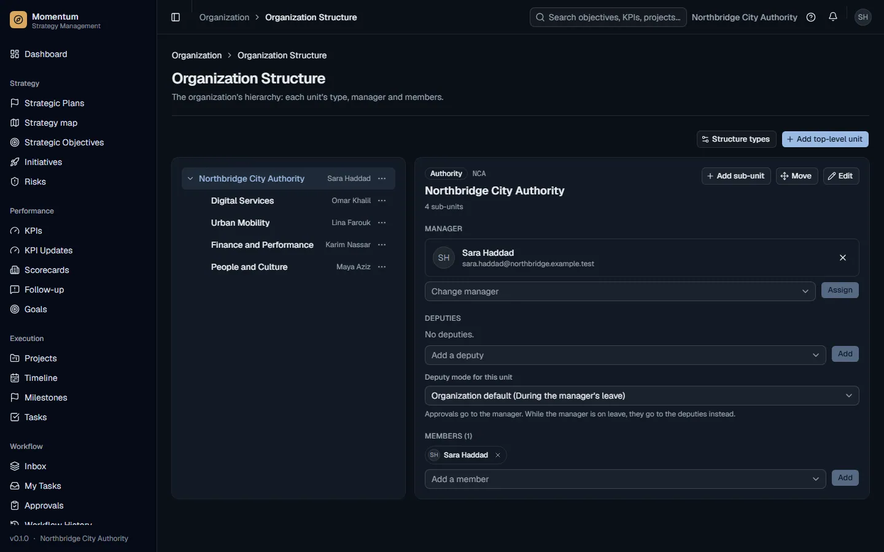Select Digital Services unit in tree

(242, 201)
